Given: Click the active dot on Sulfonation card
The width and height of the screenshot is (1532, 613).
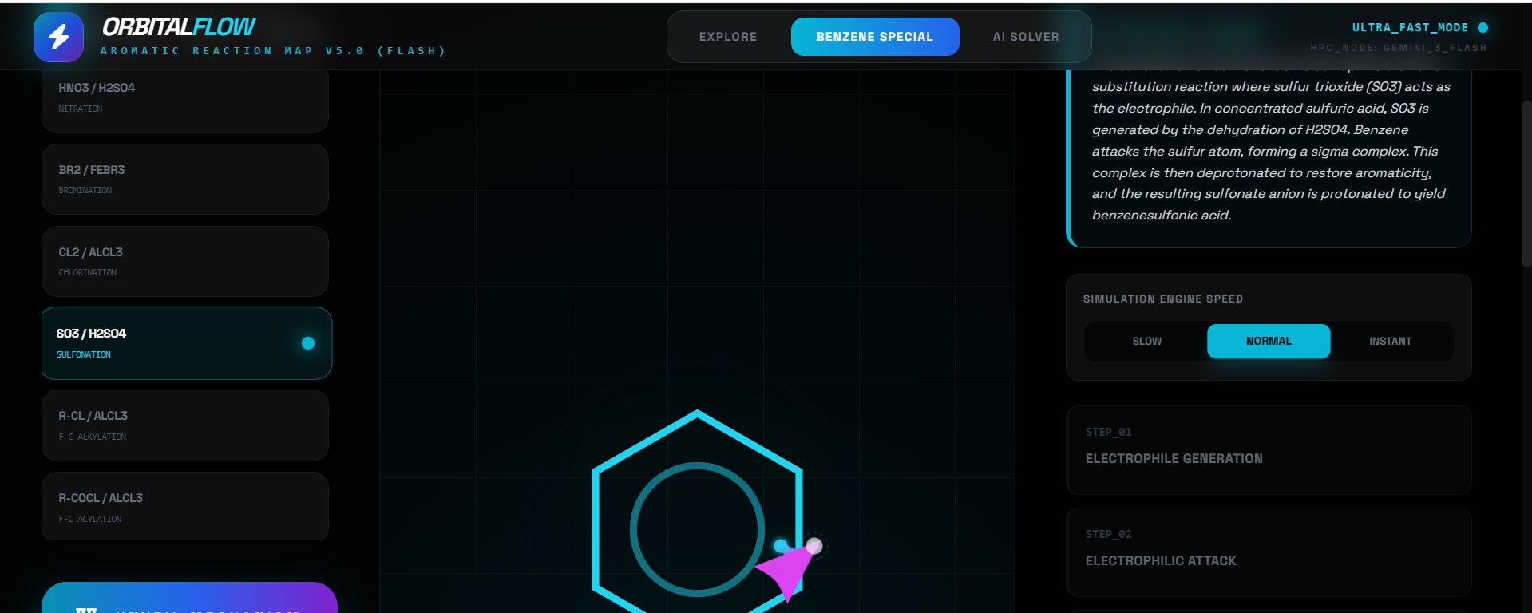Looking at the screenshot, I should (308, 343).
